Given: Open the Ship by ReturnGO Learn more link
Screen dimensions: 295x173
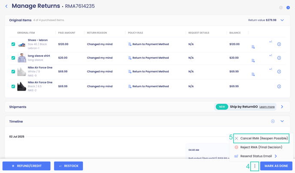Looking at the screenshot, I should (x=267, y=106).
